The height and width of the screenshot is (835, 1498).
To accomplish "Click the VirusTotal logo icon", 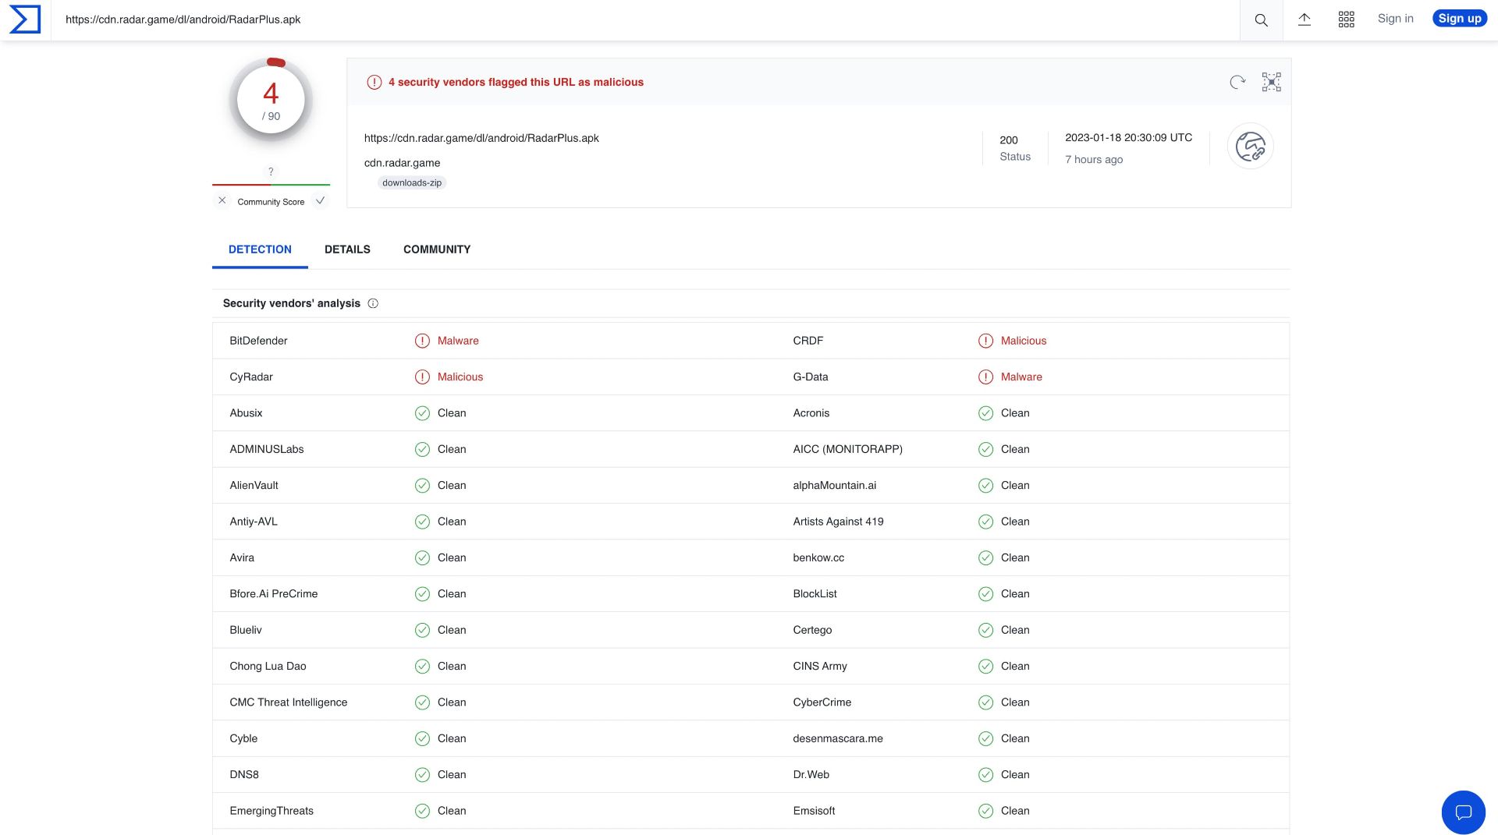I will pos(25,19).
